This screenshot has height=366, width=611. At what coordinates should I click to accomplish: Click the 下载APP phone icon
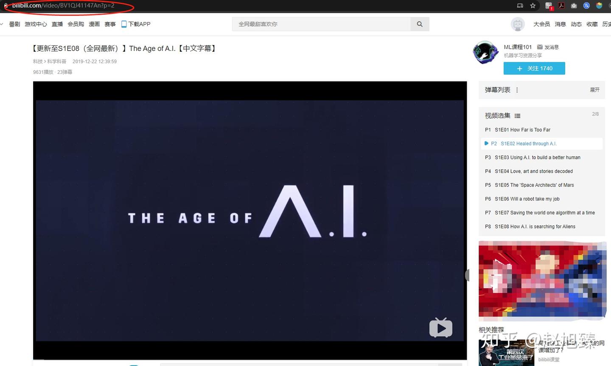123,24
